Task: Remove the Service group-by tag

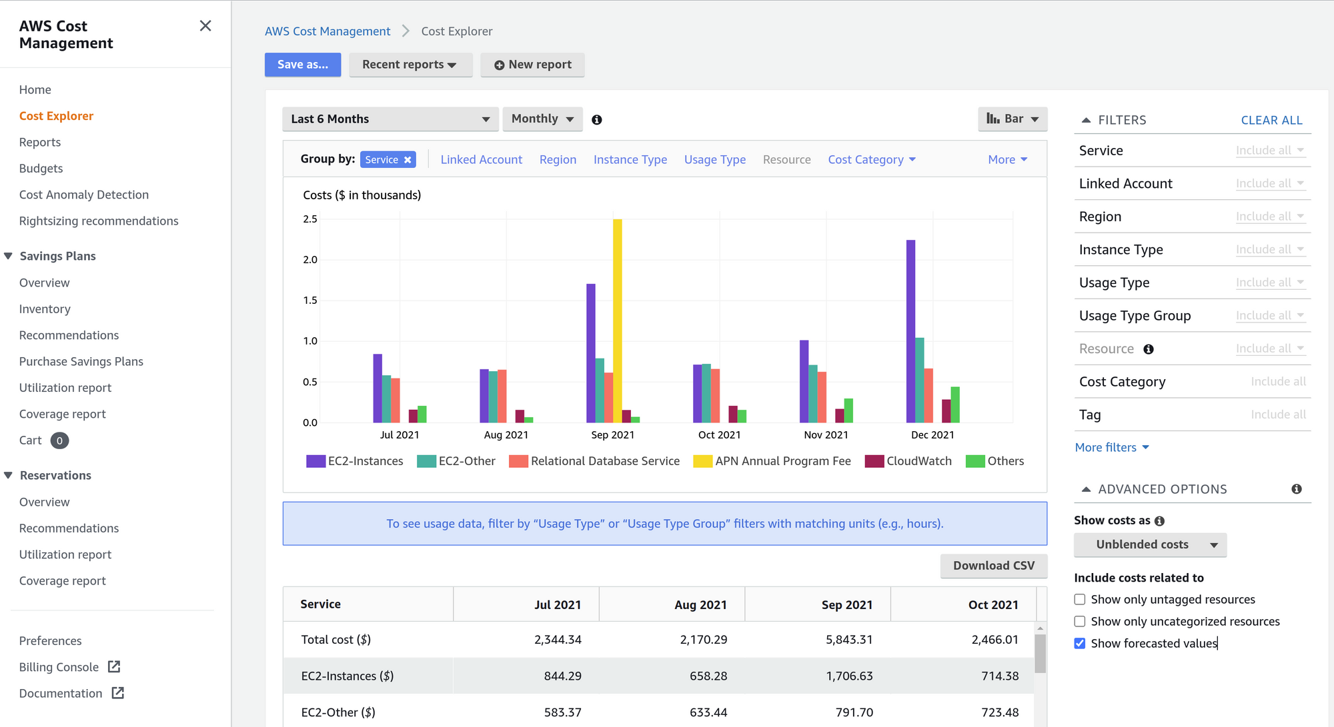Action: (x=408, y=160)
